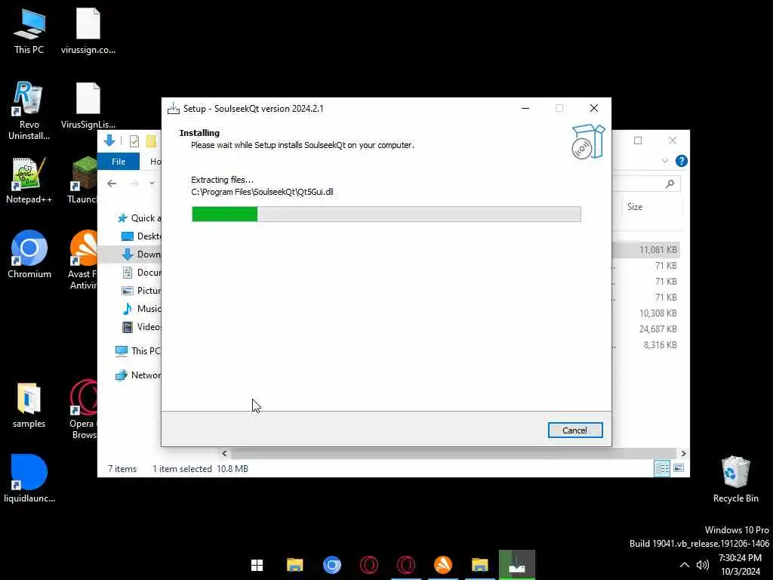
Task: Switch Explorer to large icons view
Action: click(679, 468)
